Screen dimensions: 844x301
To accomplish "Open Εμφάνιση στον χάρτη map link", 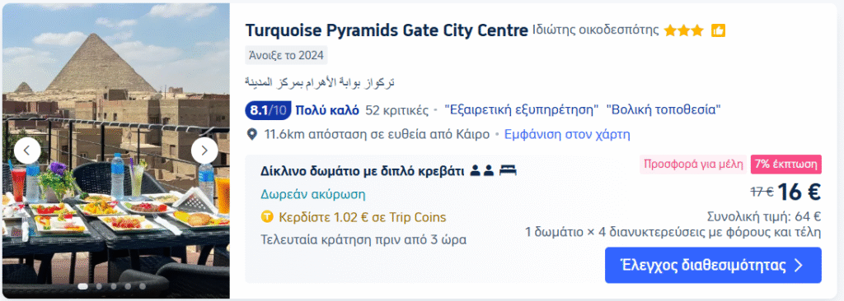I will (x=567, y=134).
